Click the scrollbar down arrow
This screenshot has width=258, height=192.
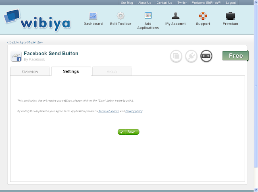[256, 190]
